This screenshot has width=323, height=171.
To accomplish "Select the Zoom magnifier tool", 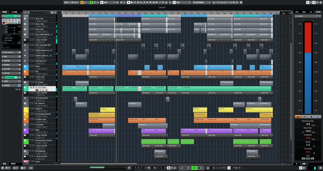I will 150,2.
